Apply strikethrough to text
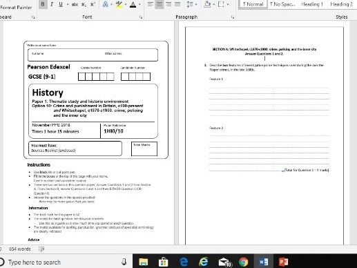The height and width of the screenshot is (268, 357). [x=75, y=4]
